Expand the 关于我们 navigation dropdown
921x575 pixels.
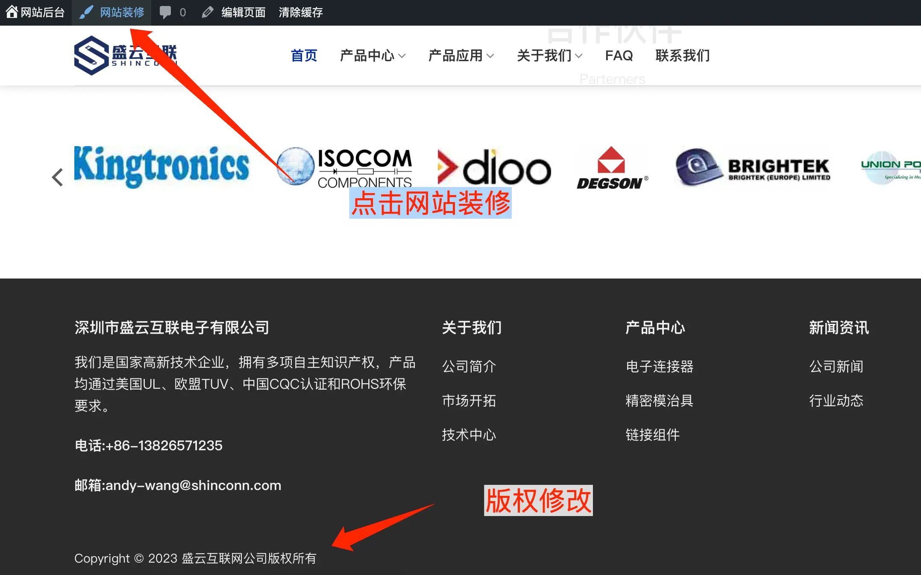[549, 56]
